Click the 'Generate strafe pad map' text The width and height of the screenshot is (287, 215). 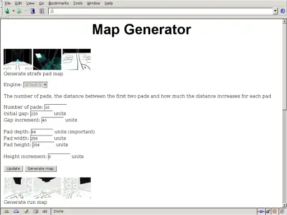(x=33, y=74)
